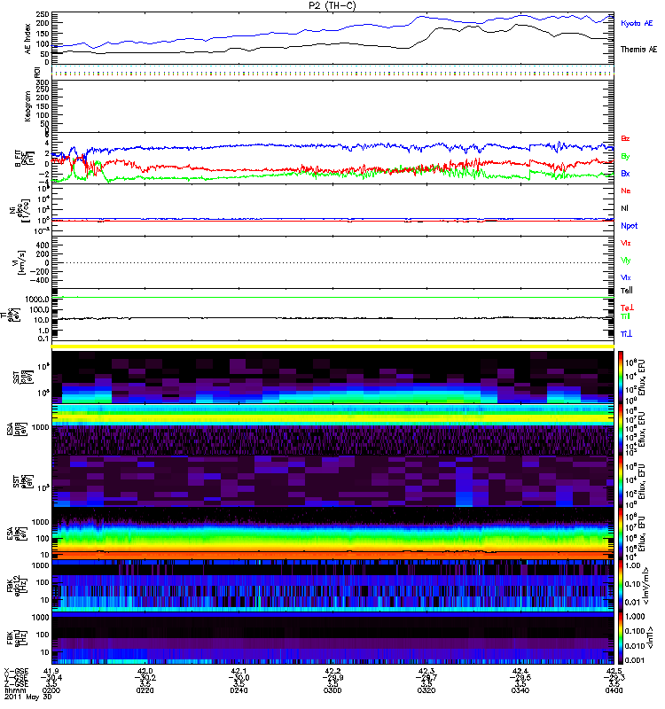Click the FBK edc12 frequency spectrogram panel
Image resolution: width=665 pixels, height=709 pixels.
(x=333, y=586)
